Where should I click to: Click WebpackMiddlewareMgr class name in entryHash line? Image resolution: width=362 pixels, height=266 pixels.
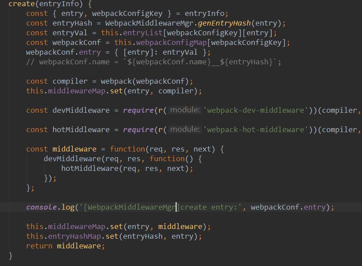(149, 23)
